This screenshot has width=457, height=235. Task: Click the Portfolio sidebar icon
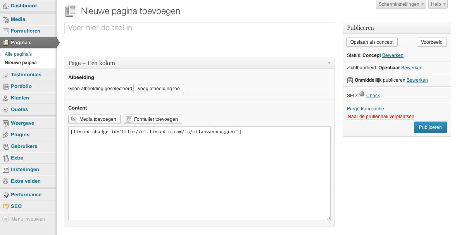click(x=5, y=86)
